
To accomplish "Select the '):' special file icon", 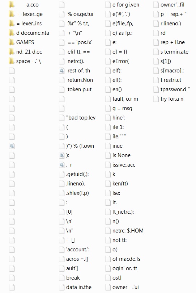I will (62, 155).
